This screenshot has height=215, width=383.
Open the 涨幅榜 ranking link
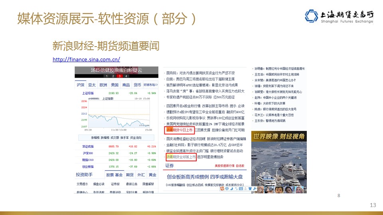pos(95,138)
